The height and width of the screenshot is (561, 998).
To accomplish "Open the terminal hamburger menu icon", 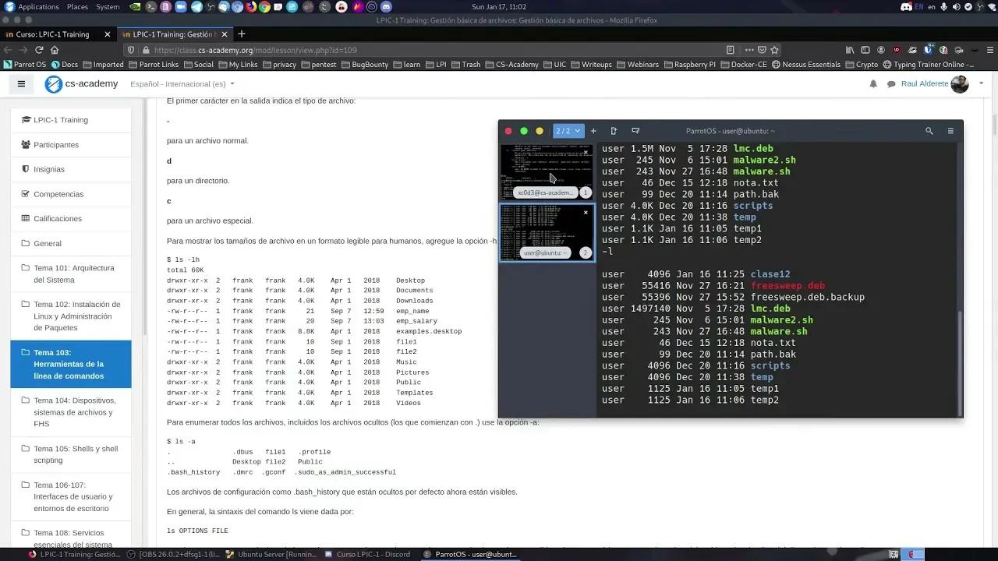I will (950, 130).
